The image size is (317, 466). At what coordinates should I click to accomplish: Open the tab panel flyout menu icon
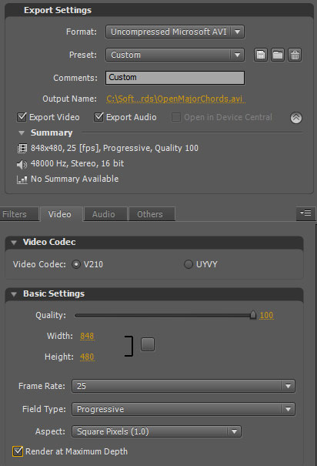tap(305, 213)
